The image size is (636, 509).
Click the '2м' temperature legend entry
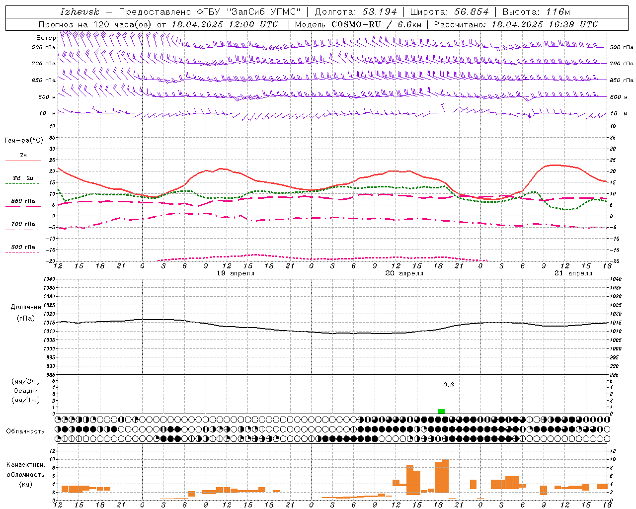coord(23,155)
